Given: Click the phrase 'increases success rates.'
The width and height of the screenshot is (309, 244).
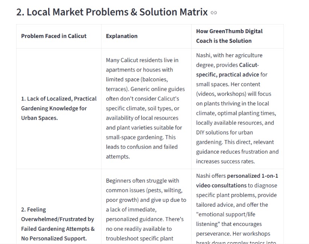Looking at the screenshot, I should click(225, 162).
